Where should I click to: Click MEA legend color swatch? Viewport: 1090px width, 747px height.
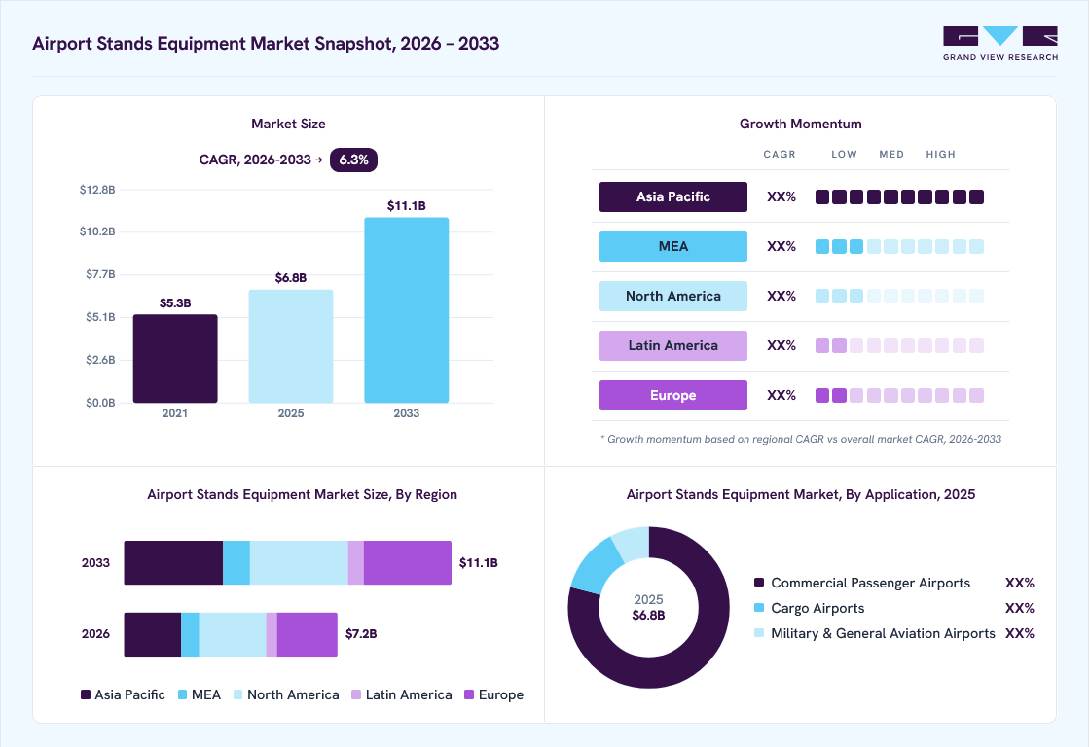183,694
